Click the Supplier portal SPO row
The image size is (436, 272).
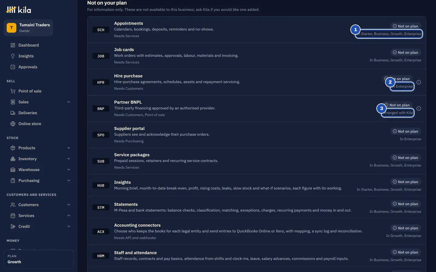click(257, 135)
